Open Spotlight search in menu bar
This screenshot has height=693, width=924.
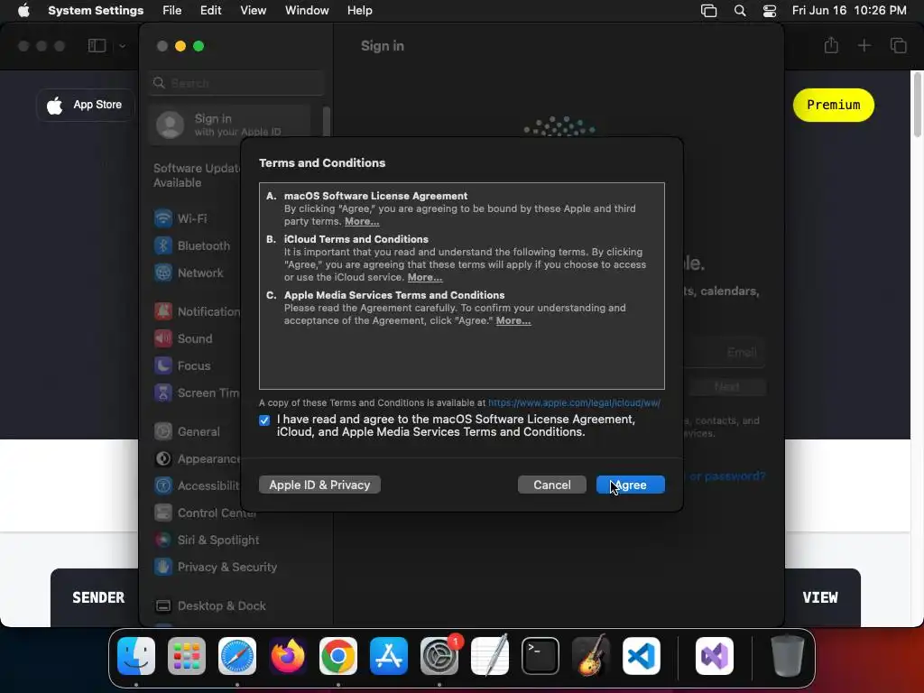click(740, 11)
